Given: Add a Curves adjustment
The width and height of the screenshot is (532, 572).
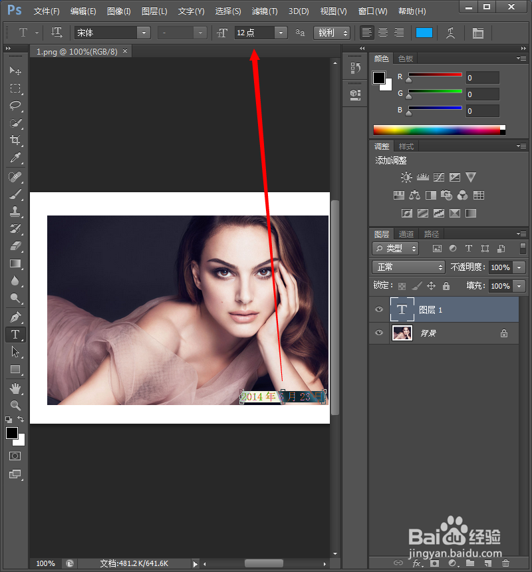Looking at the screenshot, I should (439, 178).
